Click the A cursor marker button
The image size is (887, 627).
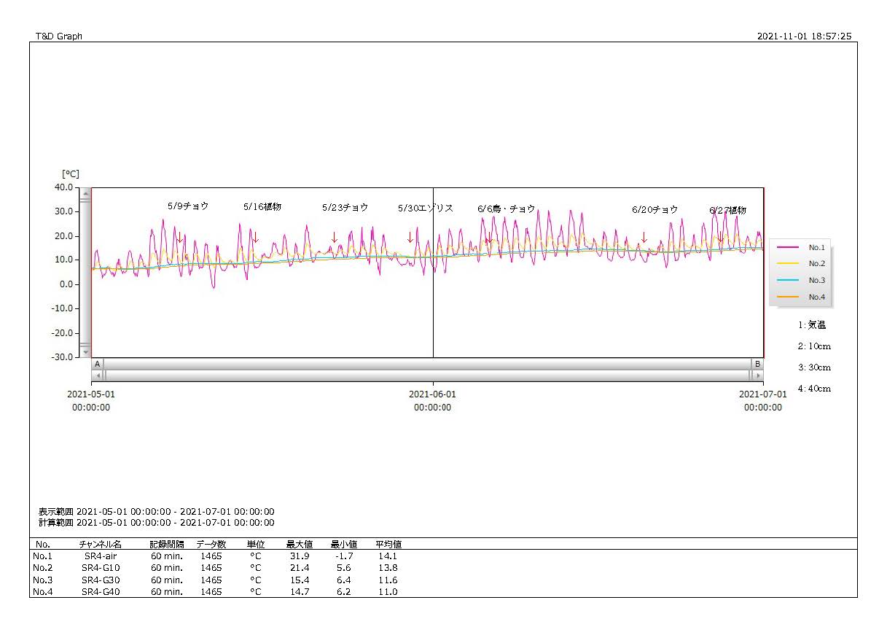[x=98, y=364]
